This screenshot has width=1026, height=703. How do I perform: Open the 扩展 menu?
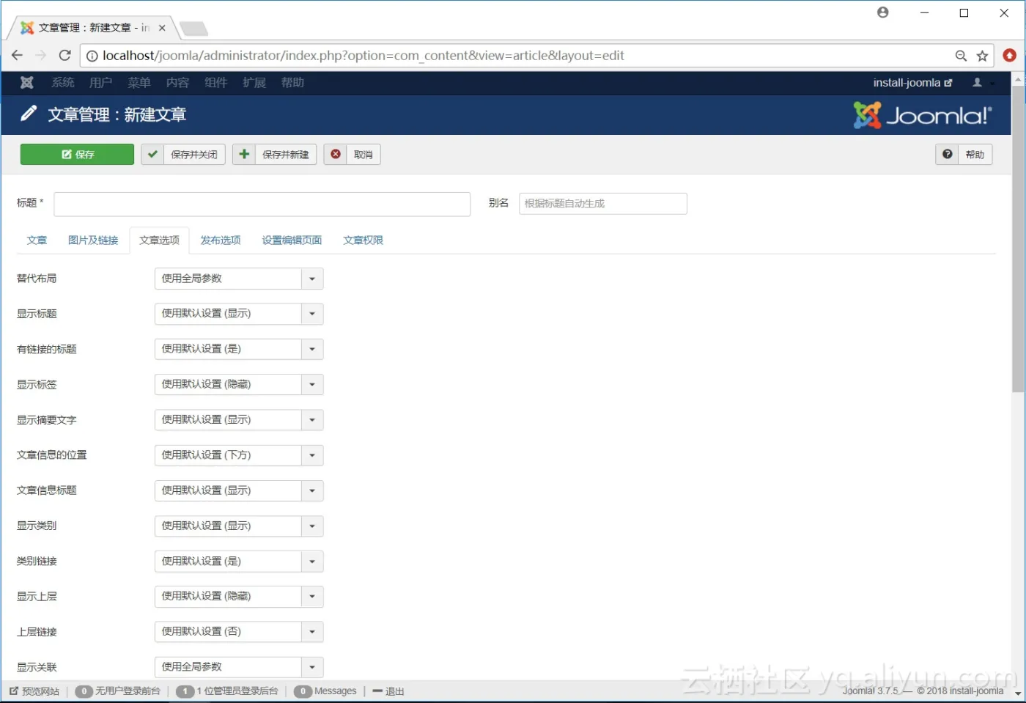pyautogui.click(x=254, y=83)
